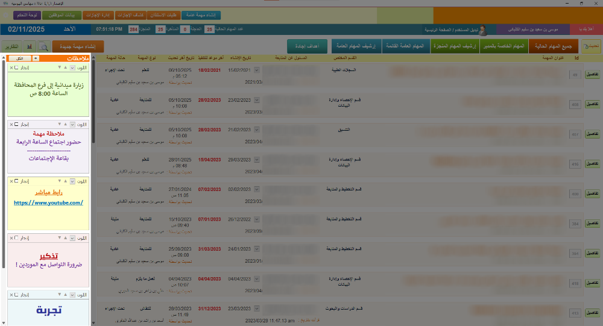Screen dimensions: 603x326
Task: Click the إنشاء مهمة جديدة button
Action: pyautogui.click(x=78, y=46)
